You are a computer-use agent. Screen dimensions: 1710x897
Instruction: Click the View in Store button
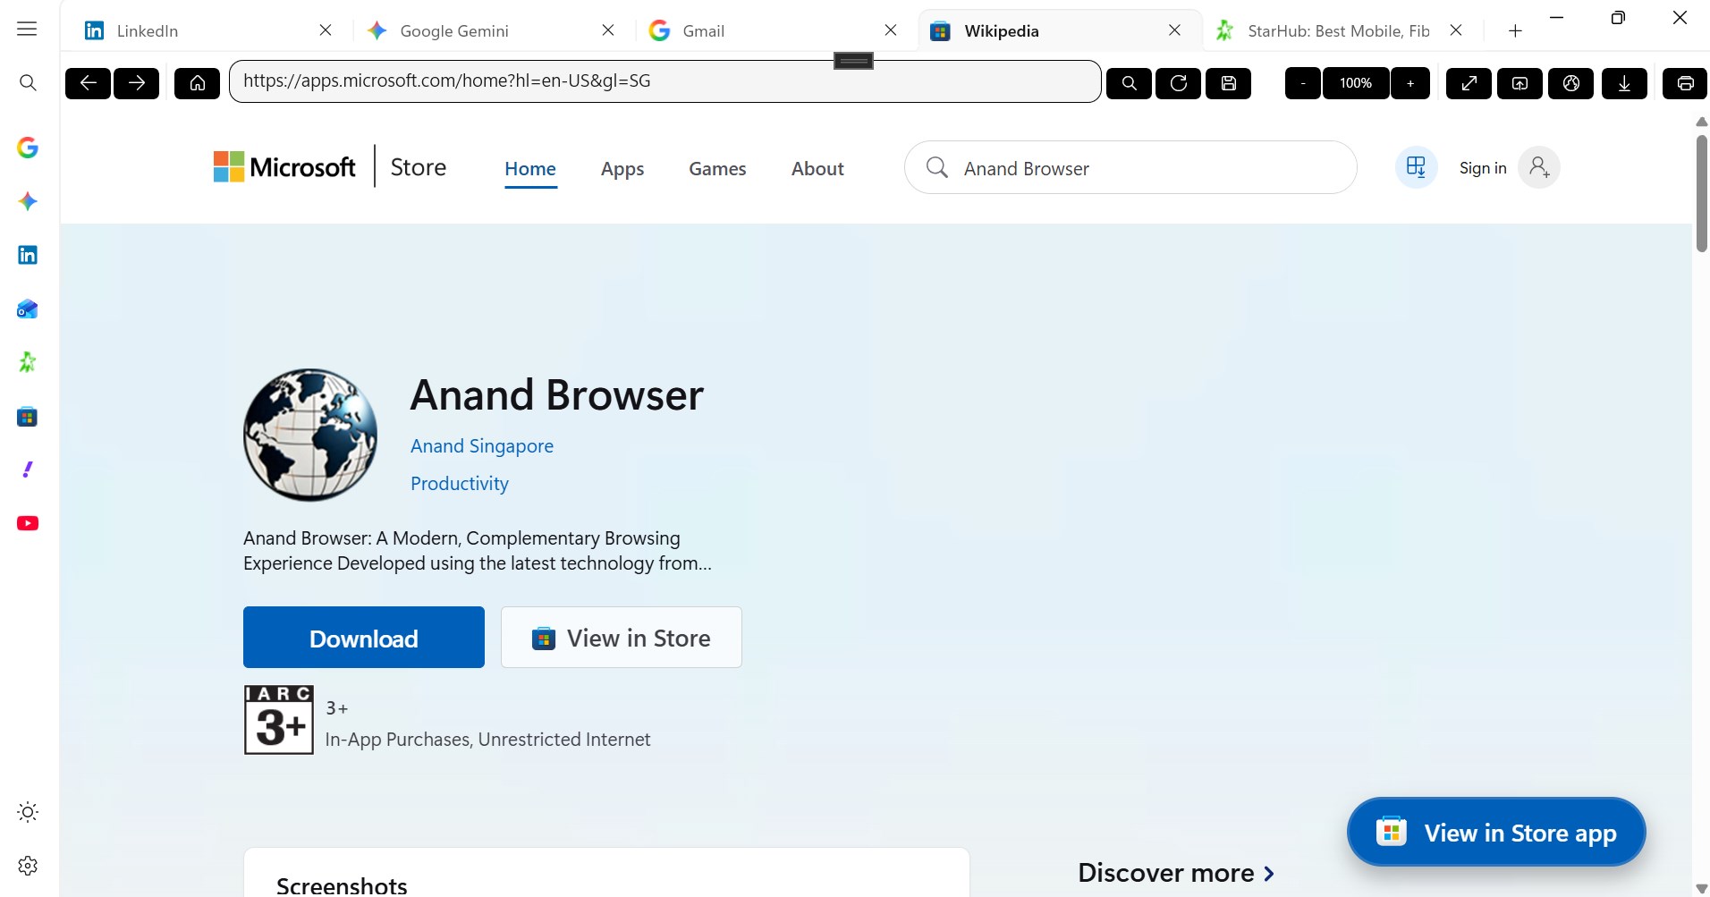622,638
